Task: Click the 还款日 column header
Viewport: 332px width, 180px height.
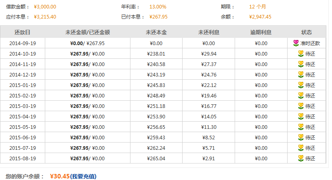Action: (22, 32)
